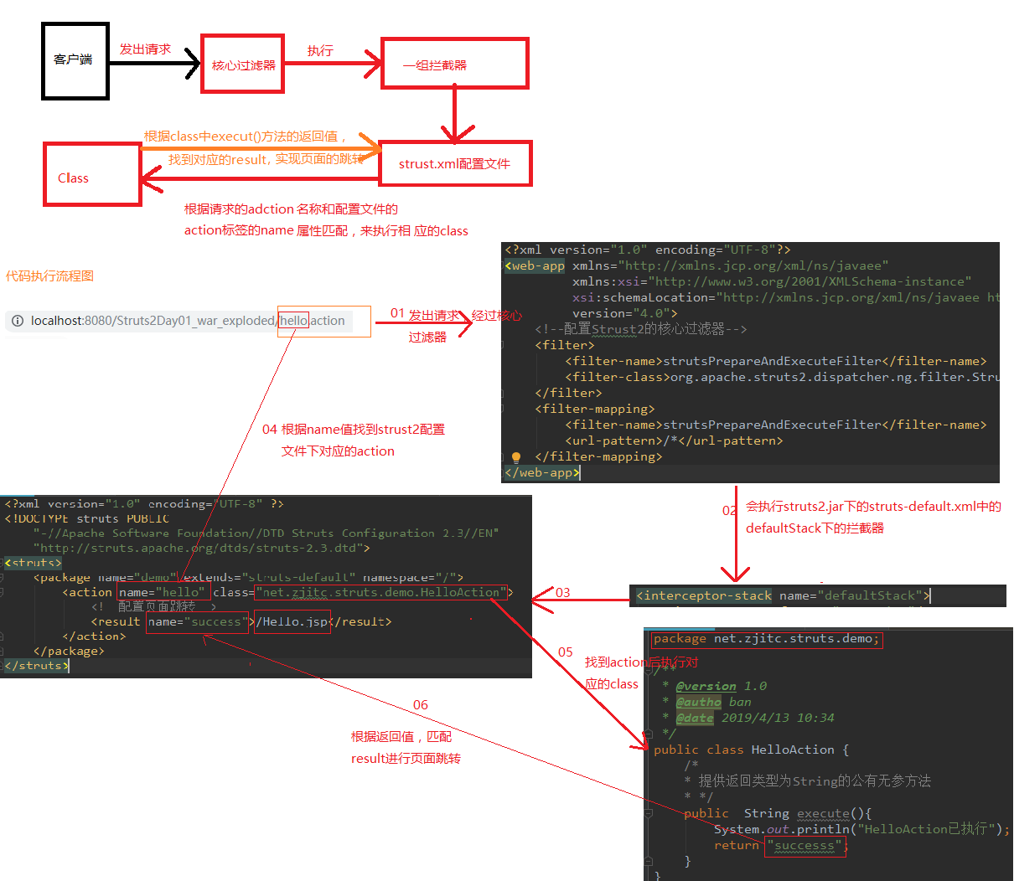
Task: Click the struts-2.3.dtd URL string
Action: pyautogui.click(x=201, y=548)
